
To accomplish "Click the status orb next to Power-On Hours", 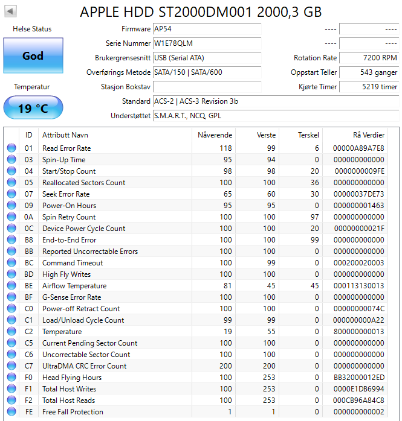I will pyautogui.click(x=11, y=206).
